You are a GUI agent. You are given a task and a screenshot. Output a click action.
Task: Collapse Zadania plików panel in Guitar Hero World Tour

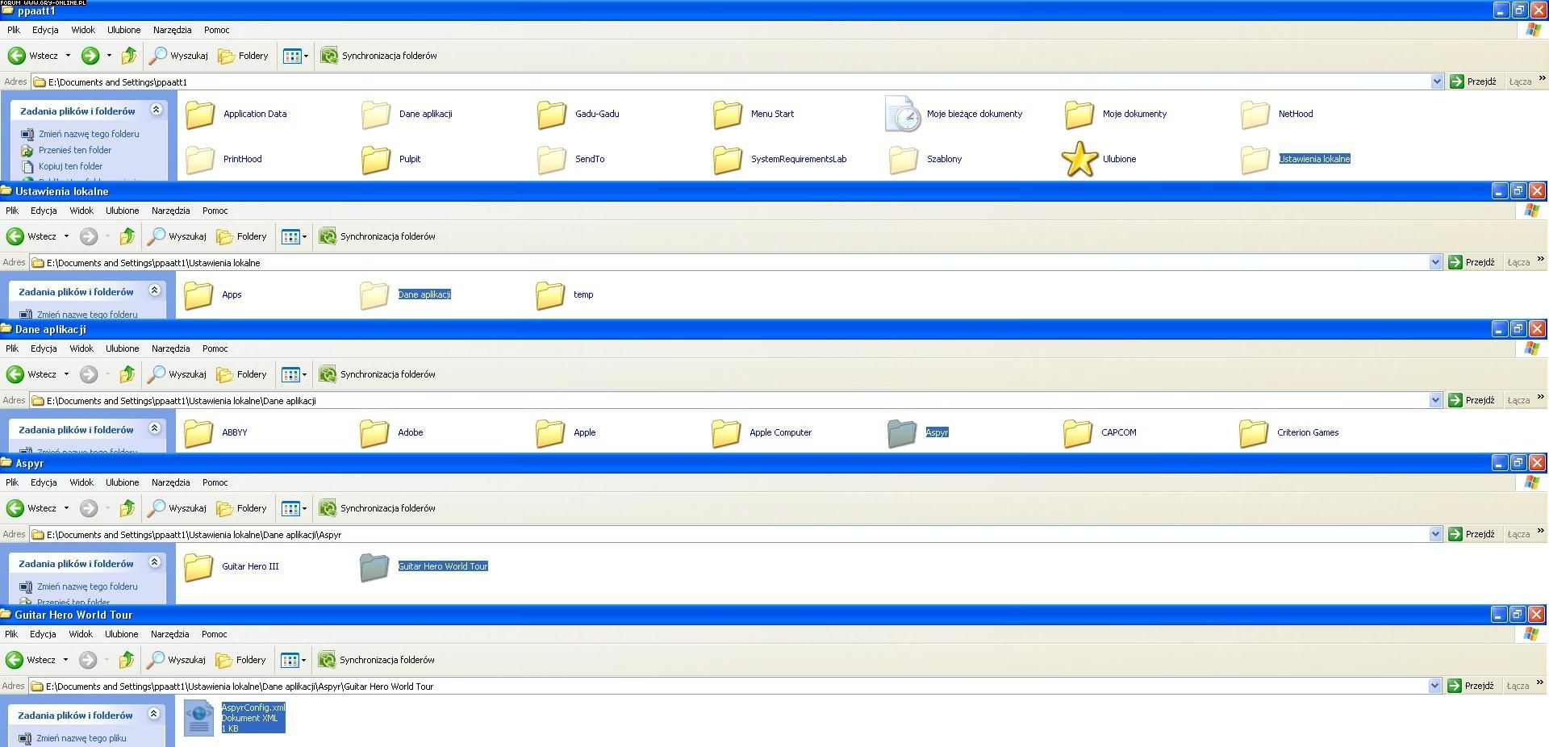pyautogui.click(x=154, y=714)
